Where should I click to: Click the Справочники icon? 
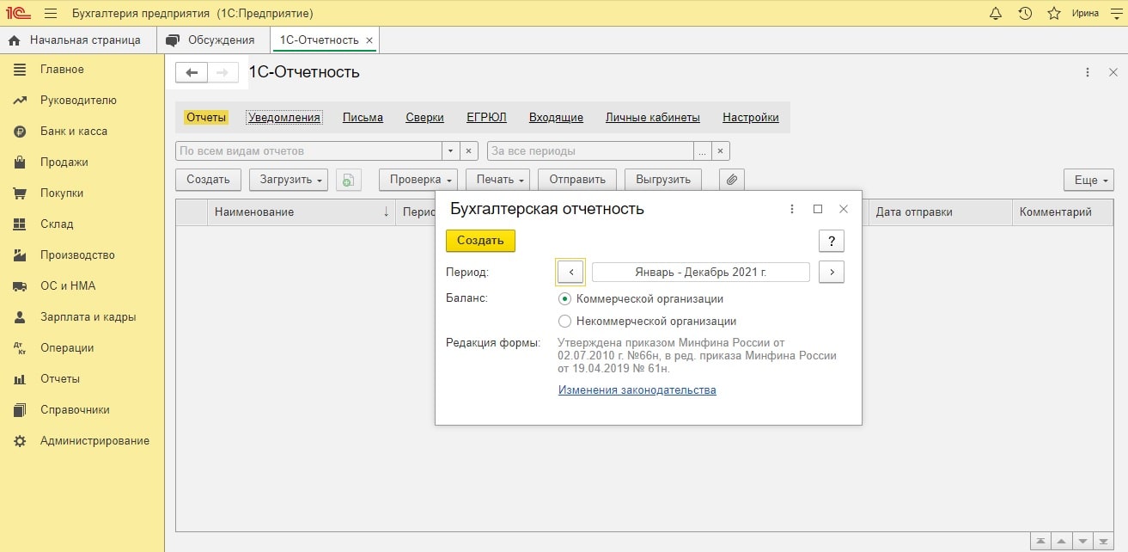21,410
